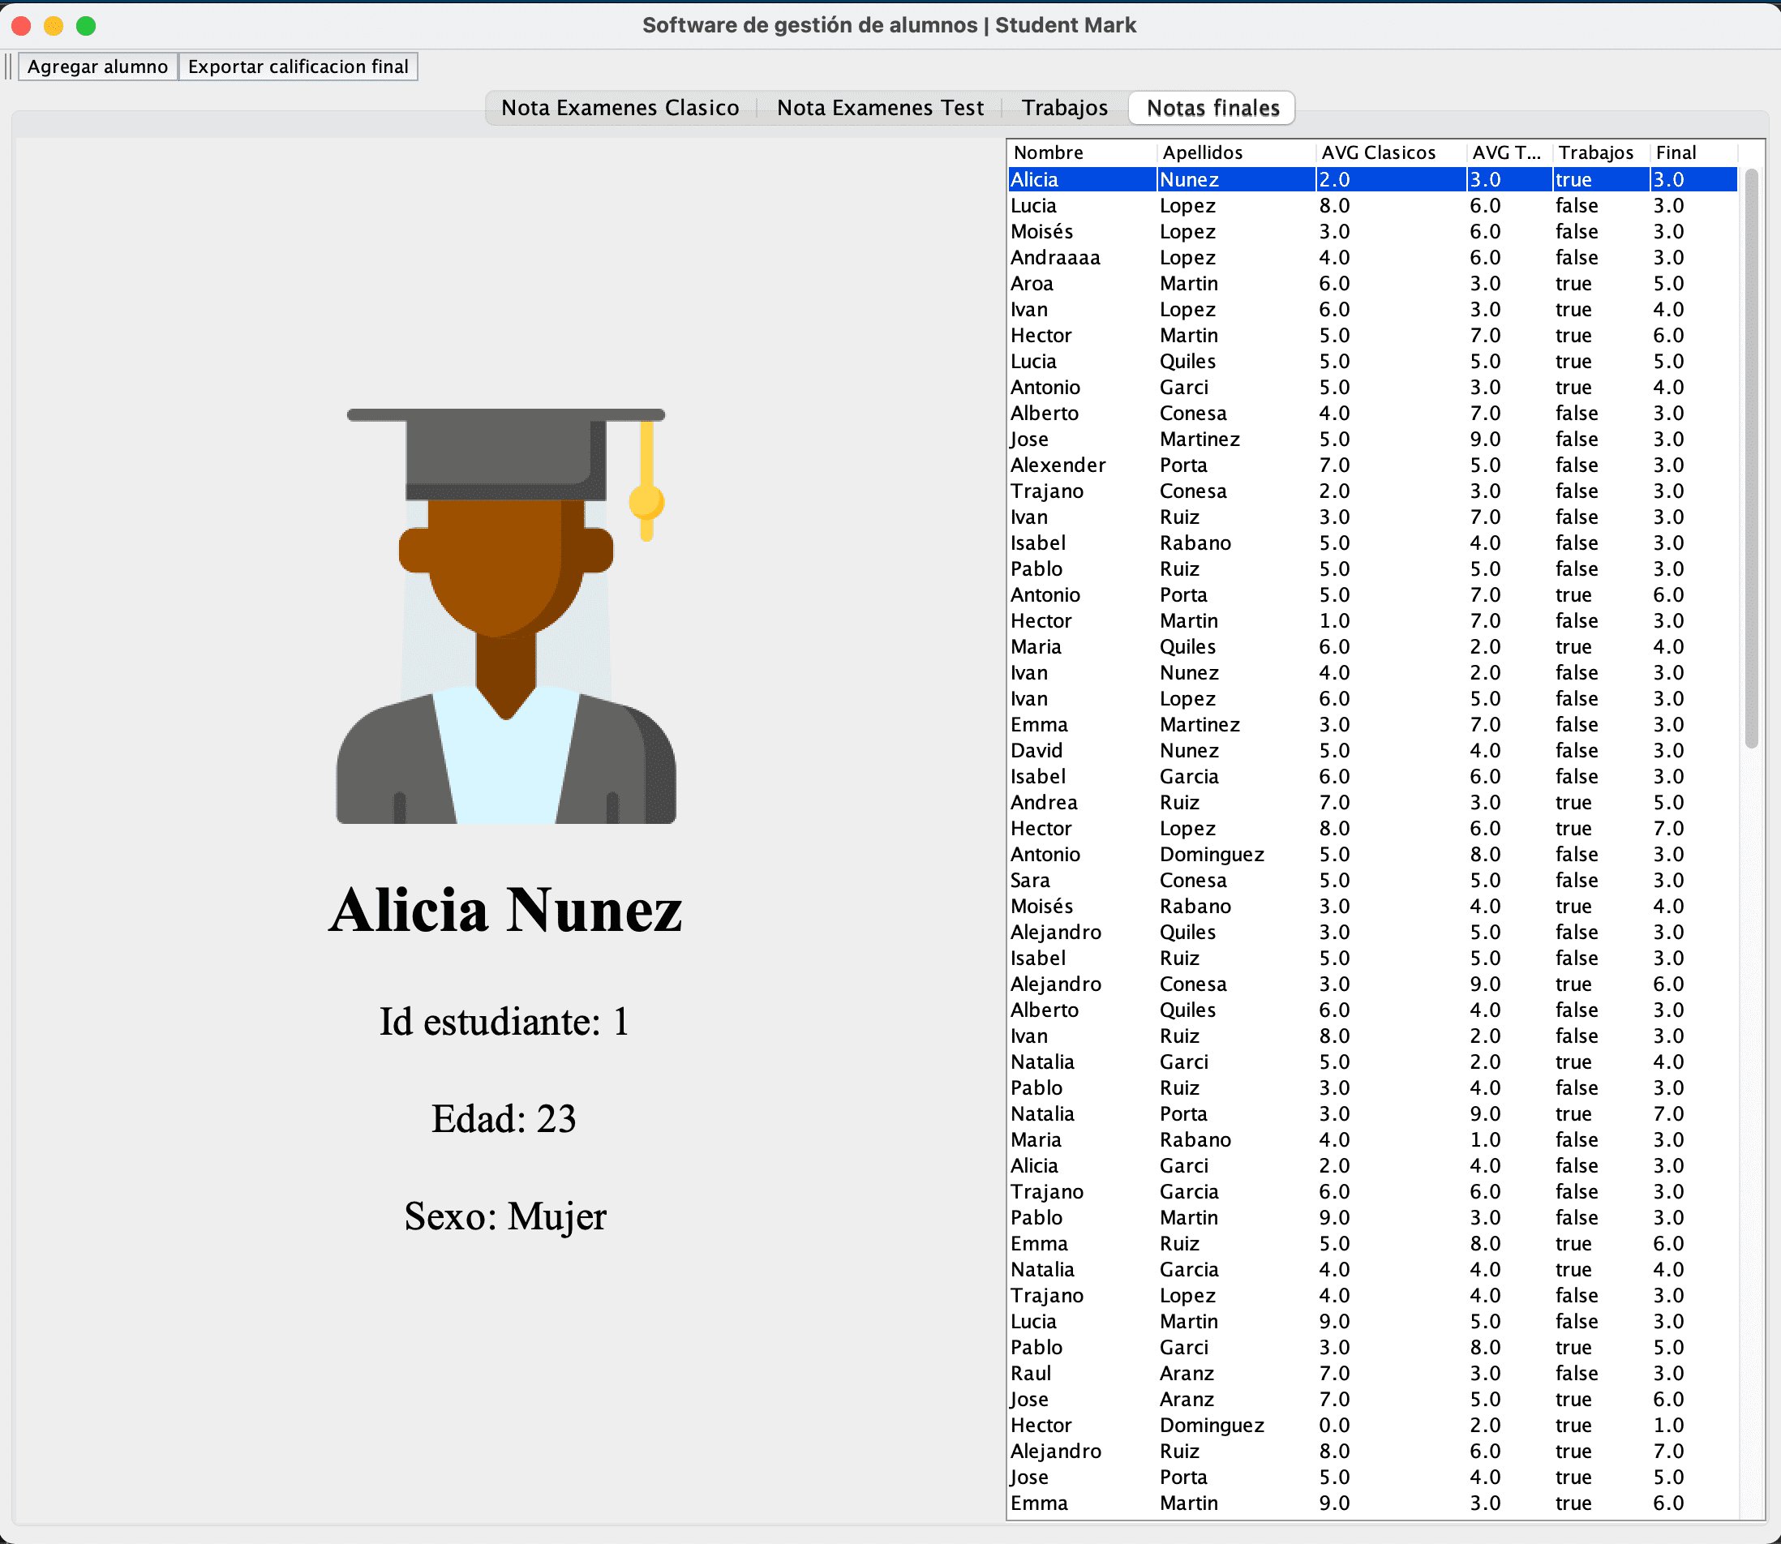Select the Pablo Garci row

click(1372, 1348)
